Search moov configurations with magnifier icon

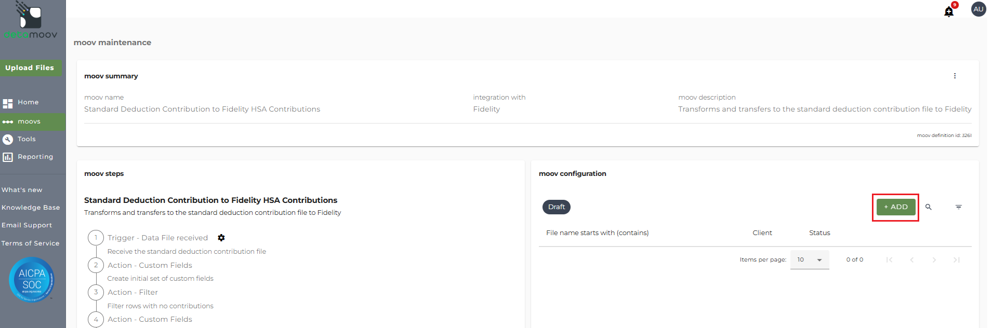point(929,207)
